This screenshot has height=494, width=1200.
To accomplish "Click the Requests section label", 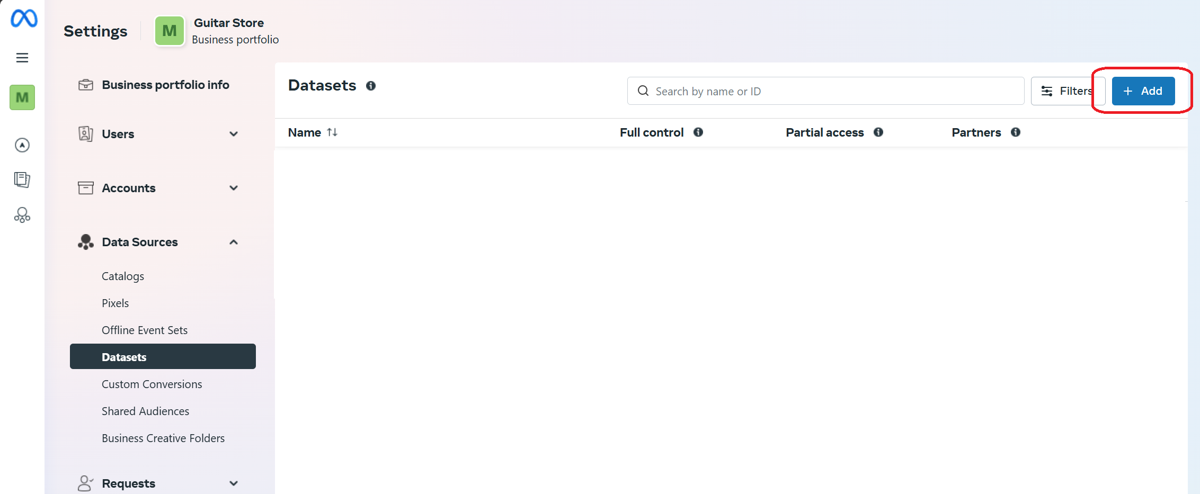I will [x=129, y=483].
